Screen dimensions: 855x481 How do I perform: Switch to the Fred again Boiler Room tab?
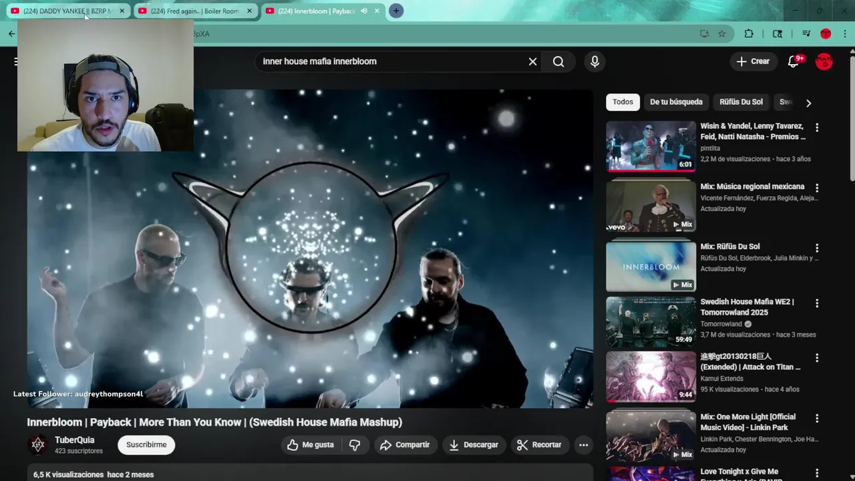point(194,11)
